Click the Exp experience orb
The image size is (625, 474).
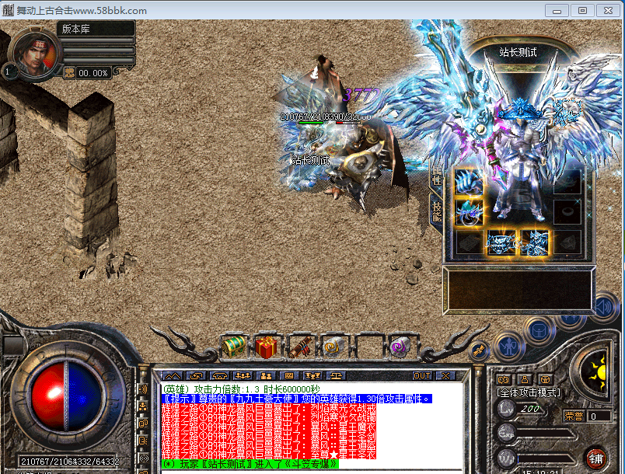point(506,434)
